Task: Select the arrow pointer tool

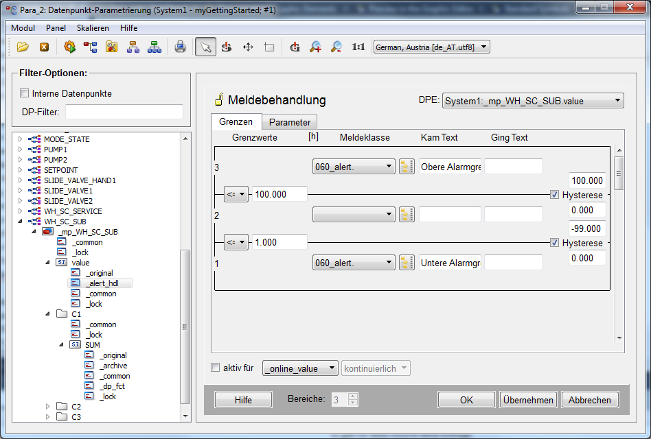Action: [x=205, y=47]
